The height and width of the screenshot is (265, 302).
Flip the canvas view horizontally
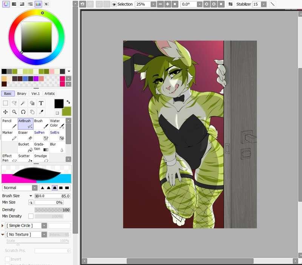point(230,4)
